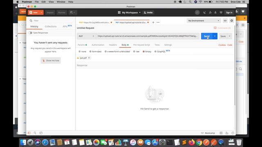Open the keyboard shortcuts icon
The height and width of the screenshot is (147, 262).
(227, 133)
